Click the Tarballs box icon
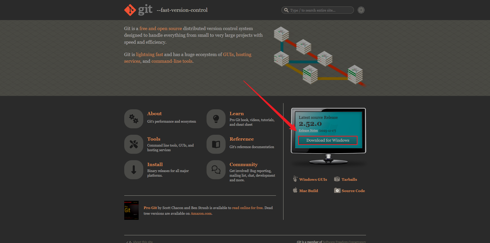Image resolution: width=490 pixels, height=243 pixels. tap(337, 179)
